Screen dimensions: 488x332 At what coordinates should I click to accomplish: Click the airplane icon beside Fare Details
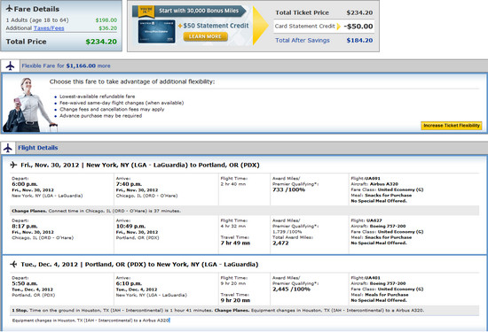10,9
